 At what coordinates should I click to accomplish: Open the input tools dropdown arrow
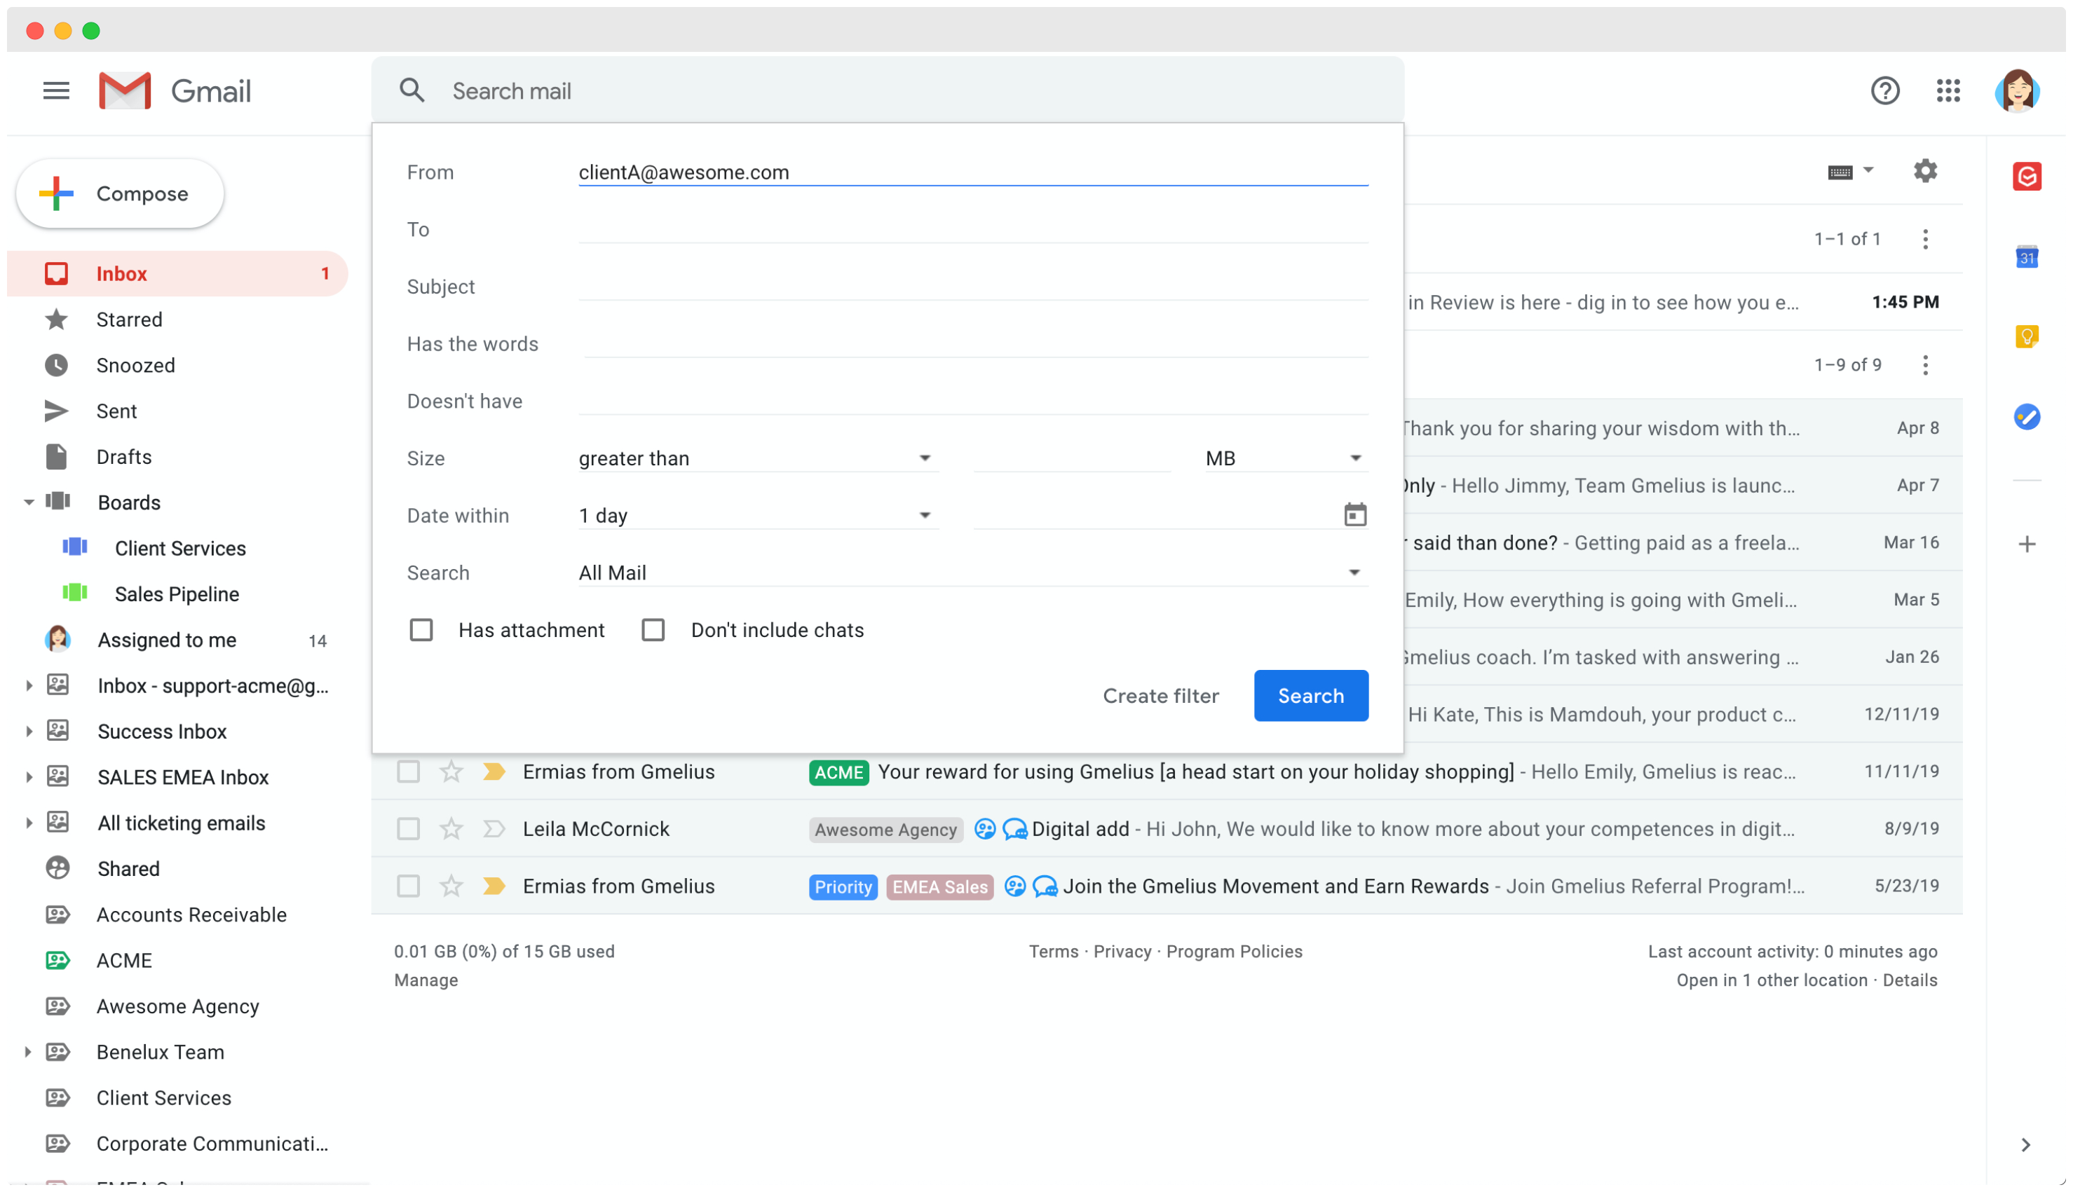coord(1868,170)
